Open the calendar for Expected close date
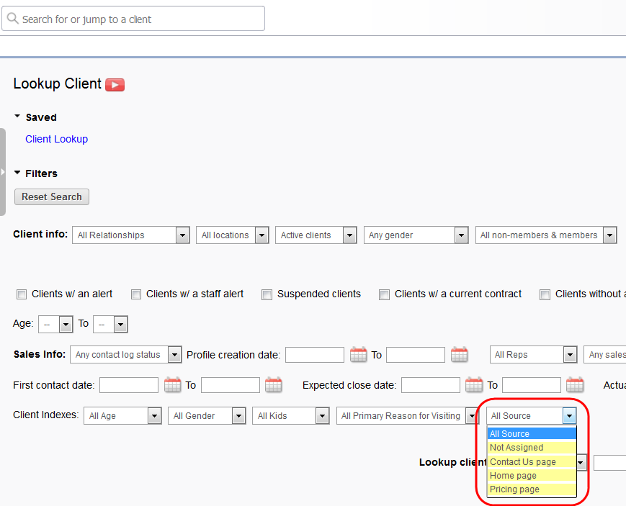 (473, 384)
